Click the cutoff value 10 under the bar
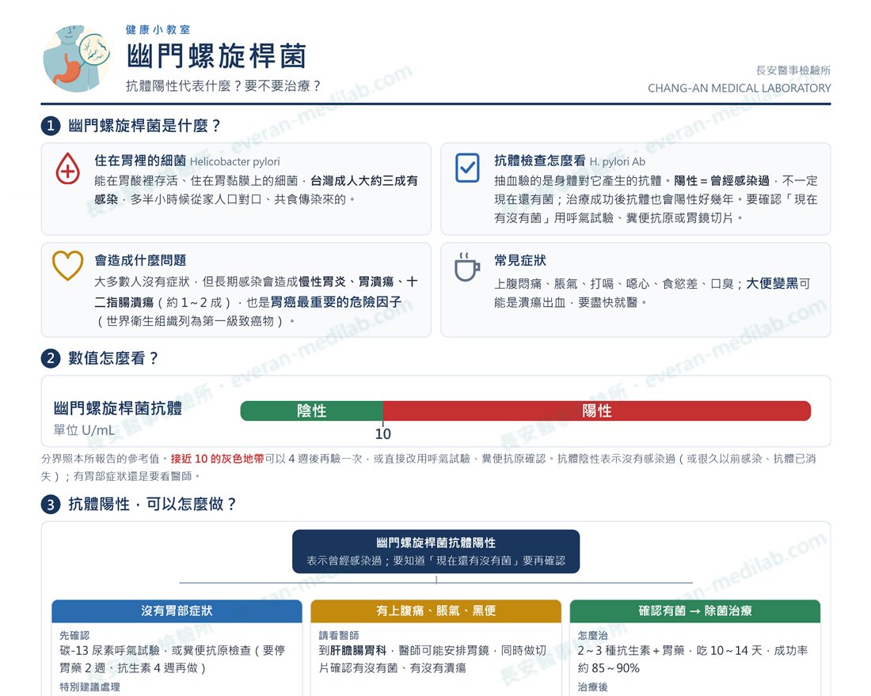The height and width of the screenshot is (696, 871). pyautogui.click(x=382, y=434)
